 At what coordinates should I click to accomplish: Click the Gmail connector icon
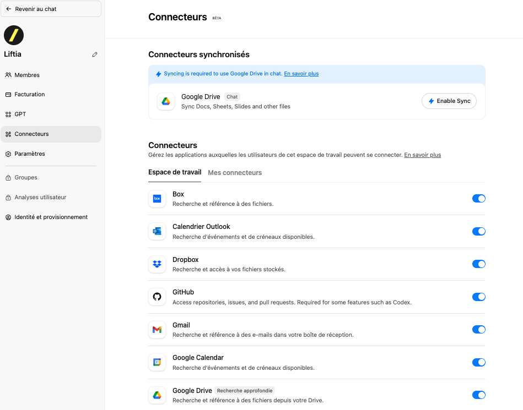click(x=157, y=330)
